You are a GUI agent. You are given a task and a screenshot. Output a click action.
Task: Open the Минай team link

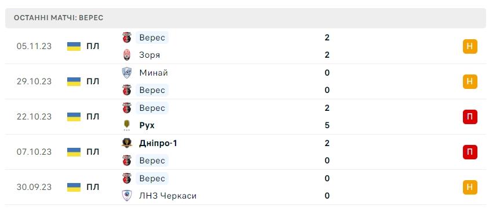(x=154, y=73)
